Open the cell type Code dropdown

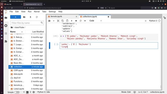[96, 21]
